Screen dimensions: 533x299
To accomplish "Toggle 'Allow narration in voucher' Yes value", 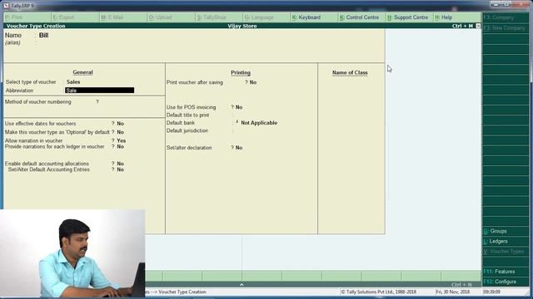I will coord(122,140).
